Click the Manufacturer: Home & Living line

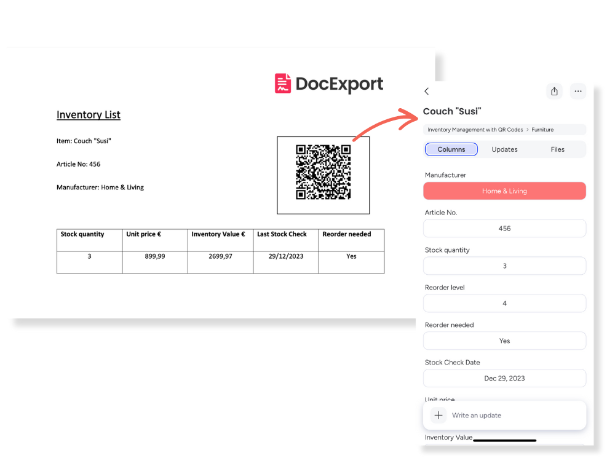[x=100, y=187]
